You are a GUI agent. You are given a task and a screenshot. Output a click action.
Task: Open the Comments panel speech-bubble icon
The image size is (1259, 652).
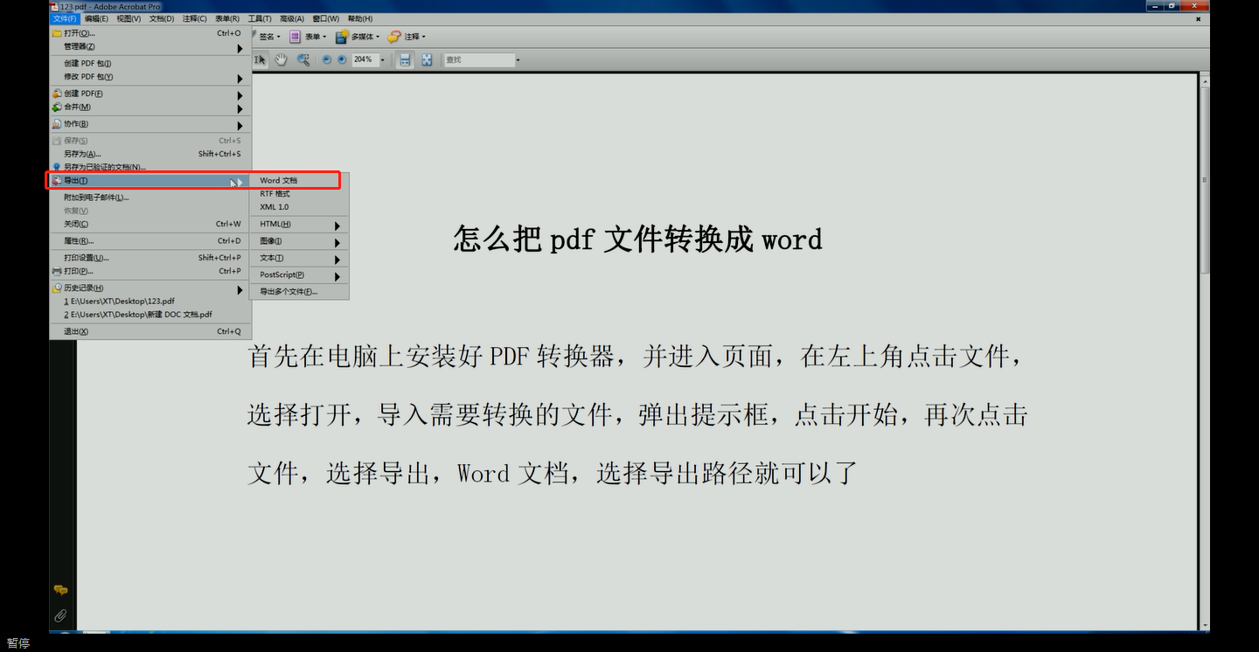pyautogui.click(x=60, y=591)
